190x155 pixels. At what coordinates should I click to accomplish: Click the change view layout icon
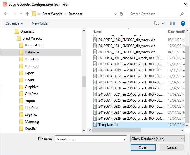click(x=157, y=23)
